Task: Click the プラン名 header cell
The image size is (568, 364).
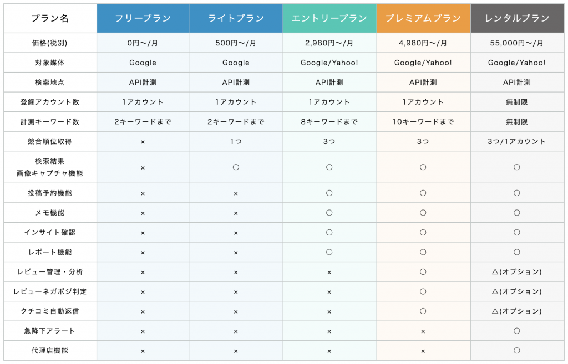Action: point(50,18)
